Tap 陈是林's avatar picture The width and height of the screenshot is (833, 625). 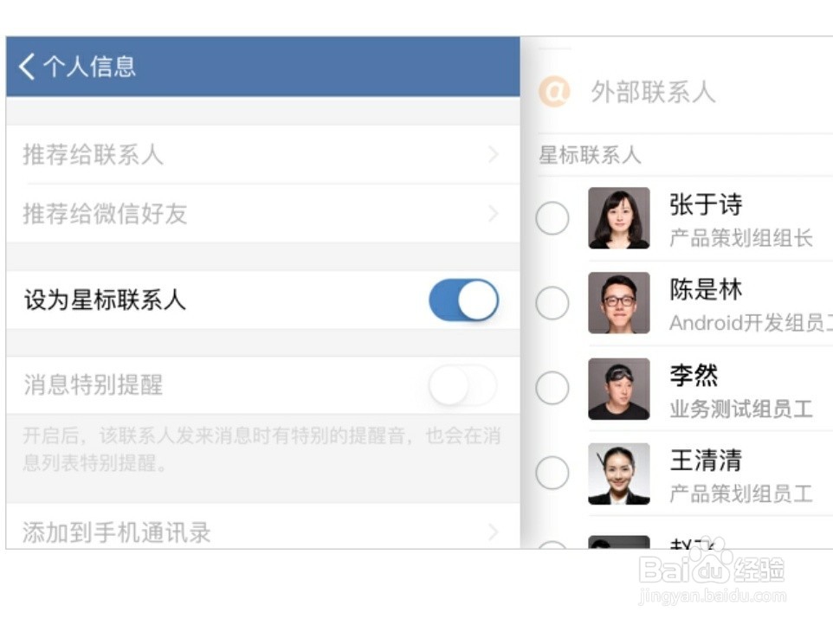point(618,303)
